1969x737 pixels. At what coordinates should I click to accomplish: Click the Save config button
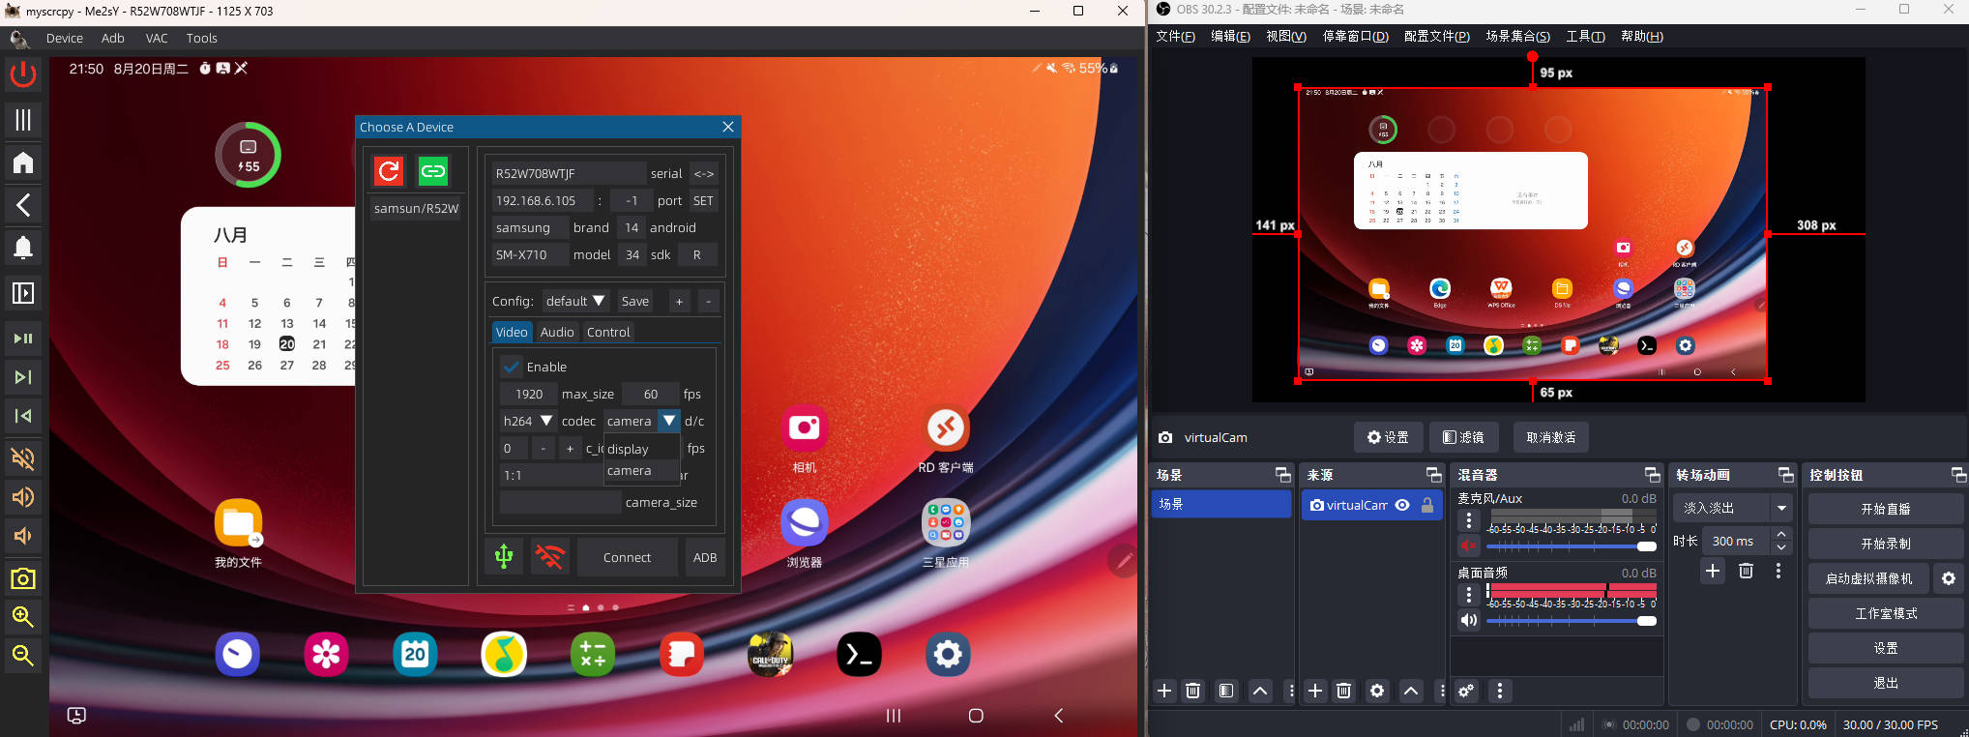coord(635,301)
